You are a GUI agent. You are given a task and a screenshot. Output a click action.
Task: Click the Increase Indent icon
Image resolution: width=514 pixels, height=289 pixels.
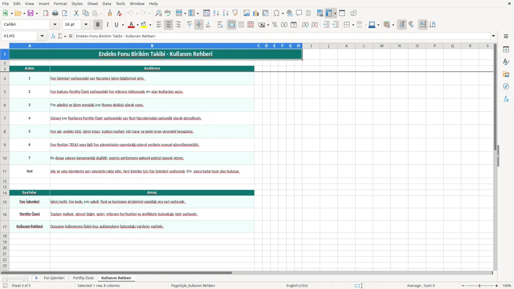(x=326, y=25)
